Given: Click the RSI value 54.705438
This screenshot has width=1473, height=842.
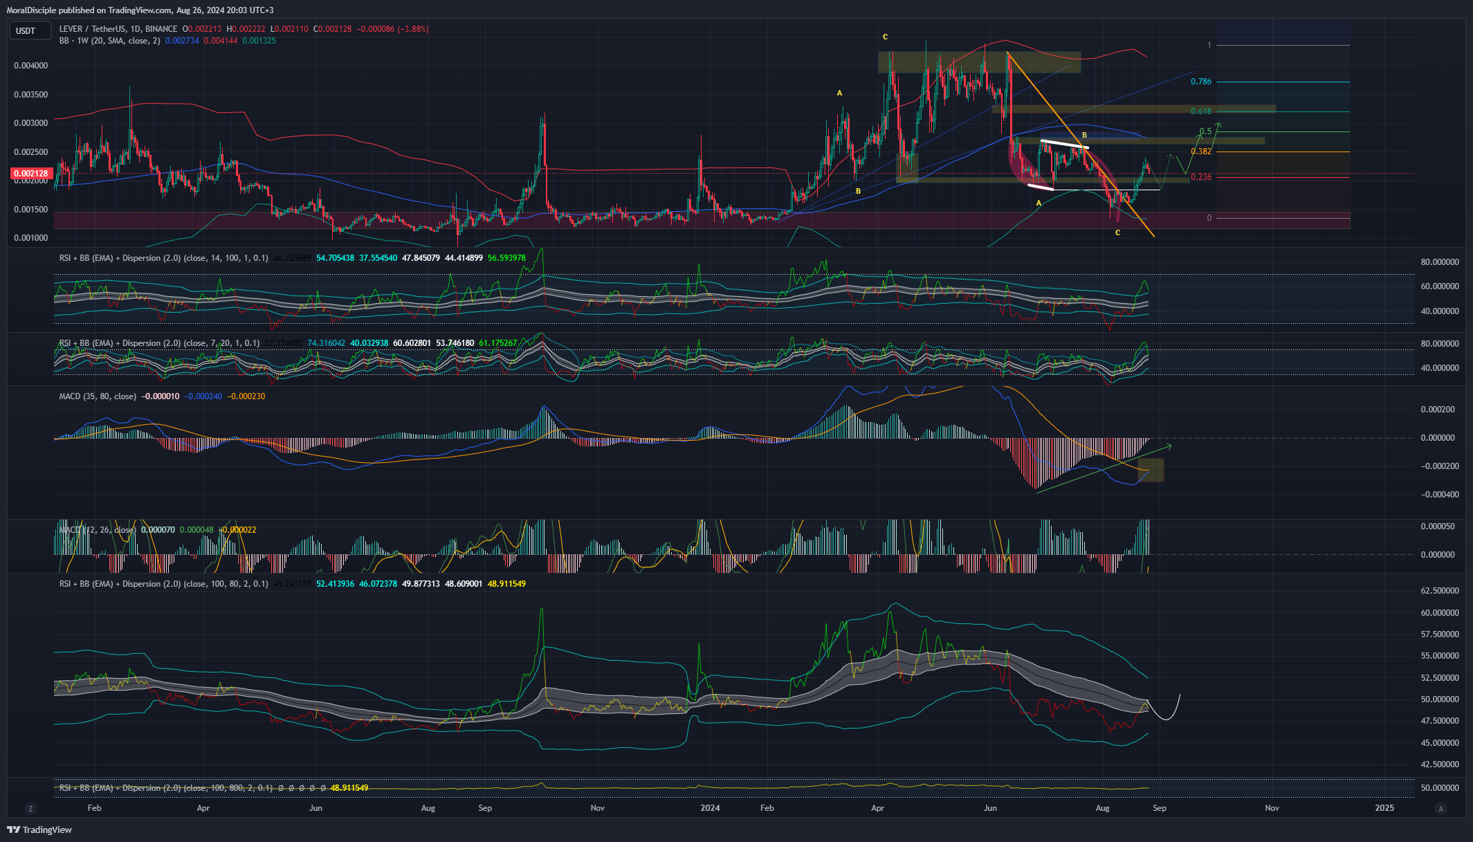Looking at the screenshot, I should click(x=335, y=258).
